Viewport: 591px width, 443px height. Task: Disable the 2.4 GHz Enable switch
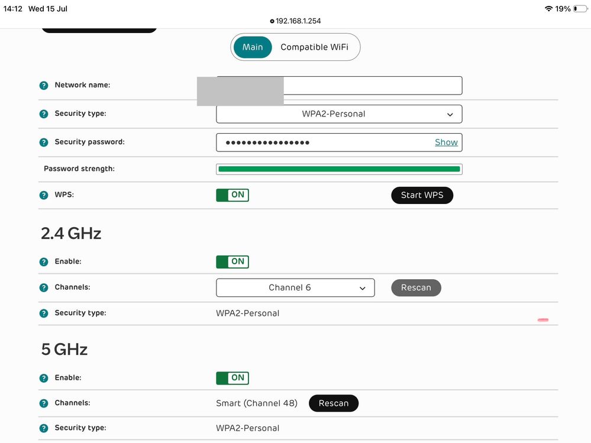[x=232, y=262]
